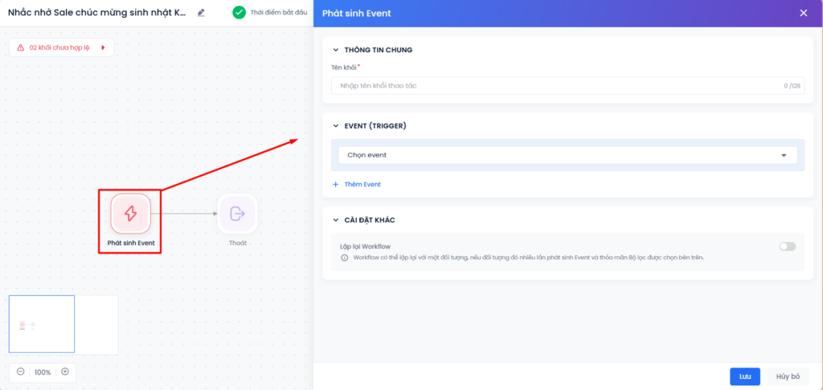Click the Tên khối input field
The width and height of the screenshot is (823, 390).
click(568, 85)
